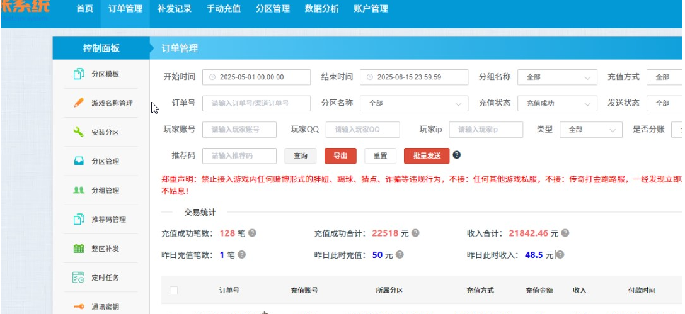Open 手动充值 in top navigation
This screenshot has height=314, width=685.
224,9
